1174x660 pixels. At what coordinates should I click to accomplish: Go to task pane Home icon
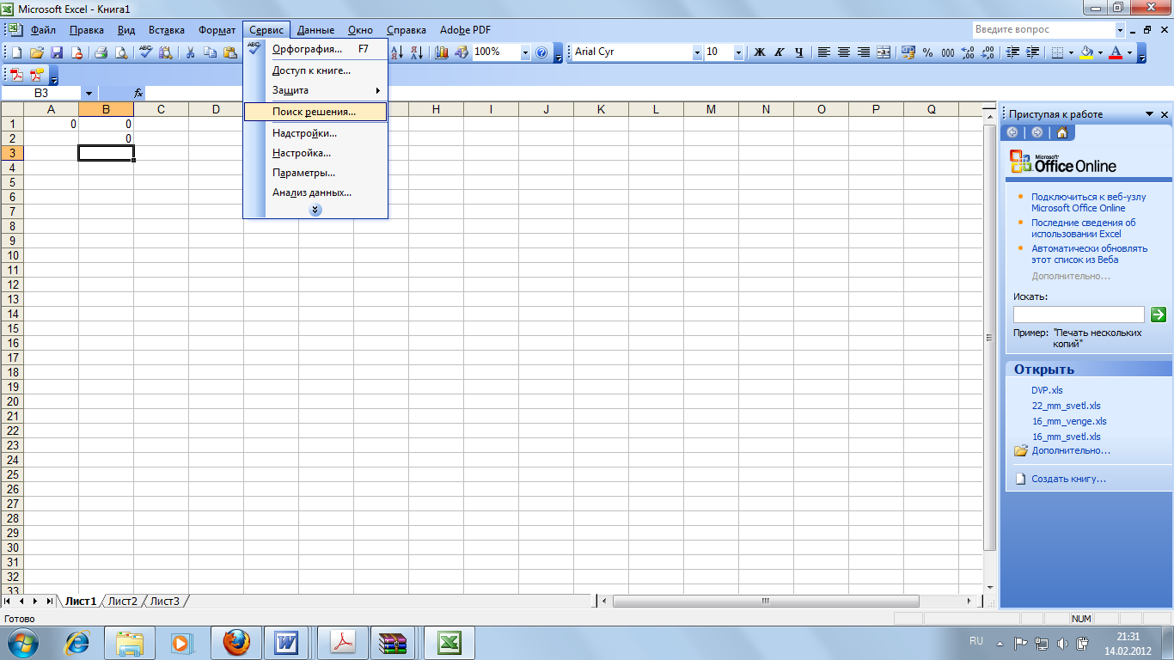[x=1062, y=132]
